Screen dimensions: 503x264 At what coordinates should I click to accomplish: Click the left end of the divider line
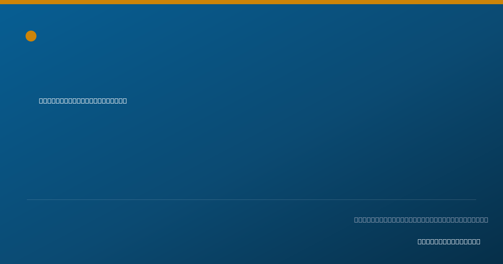[x=28, y=199]
